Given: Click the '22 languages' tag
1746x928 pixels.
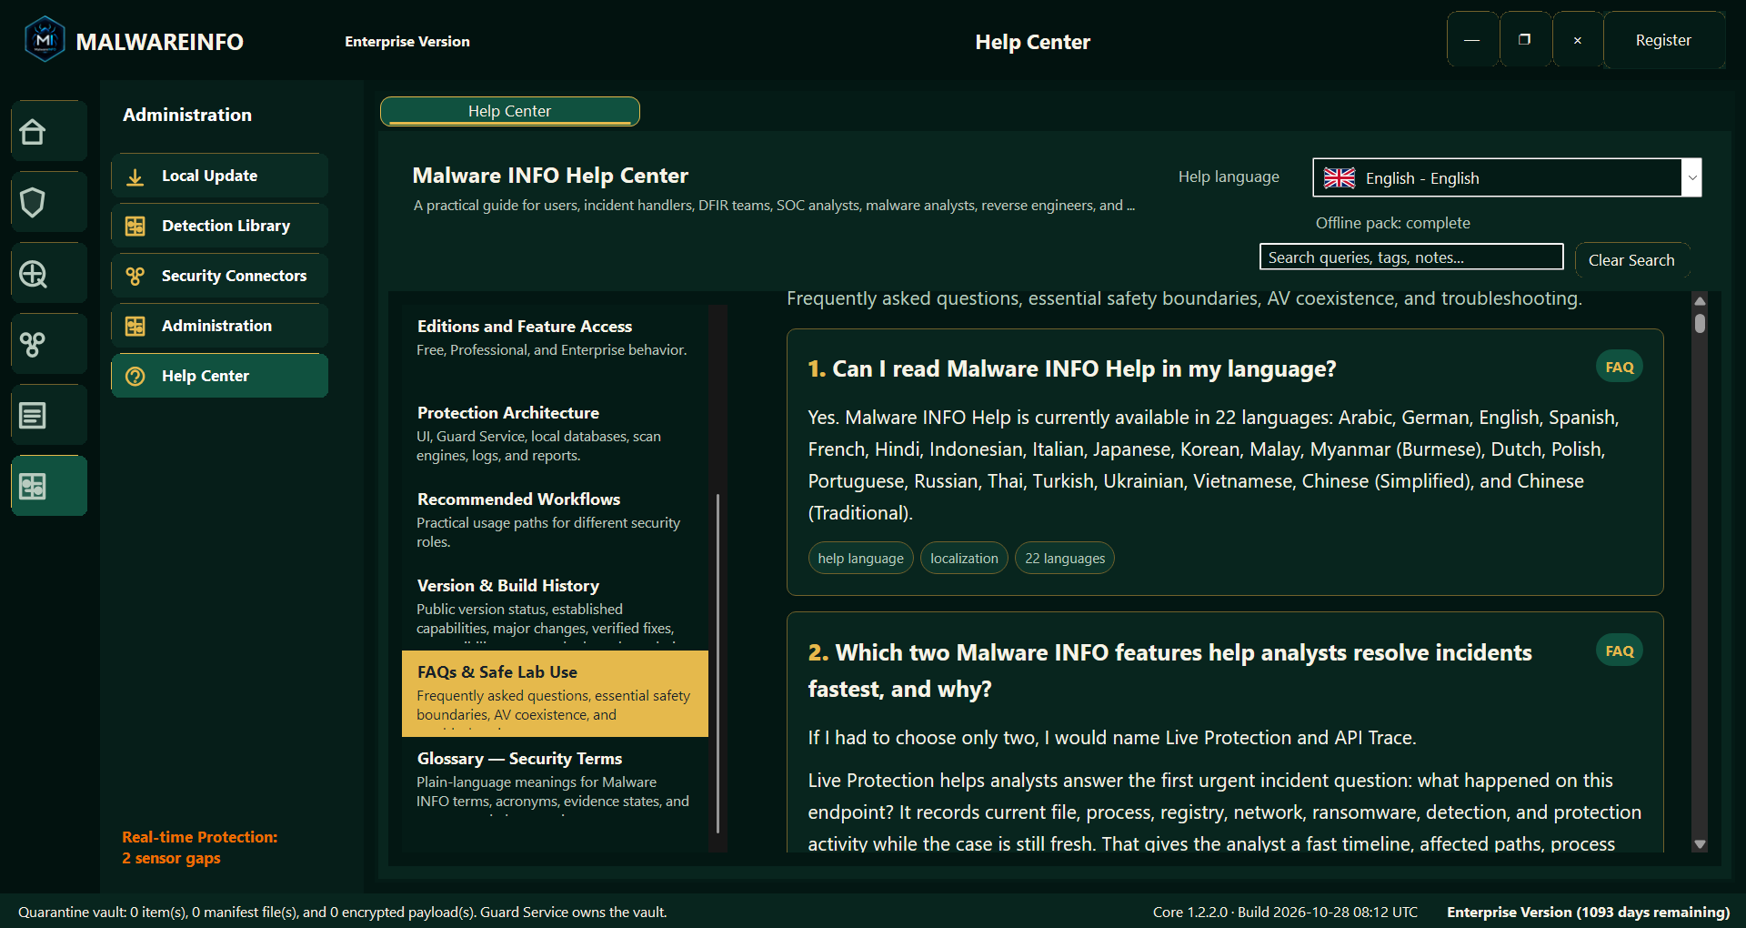Looking at the screenshot, I should pyautogui.click(x=1065, y=559).
